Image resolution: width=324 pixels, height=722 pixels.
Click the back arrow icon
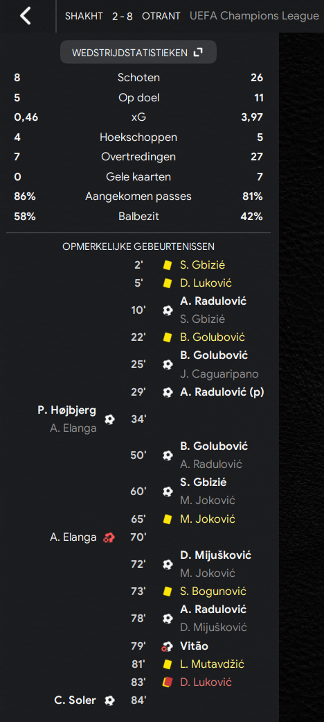click(x=25, y=16)
